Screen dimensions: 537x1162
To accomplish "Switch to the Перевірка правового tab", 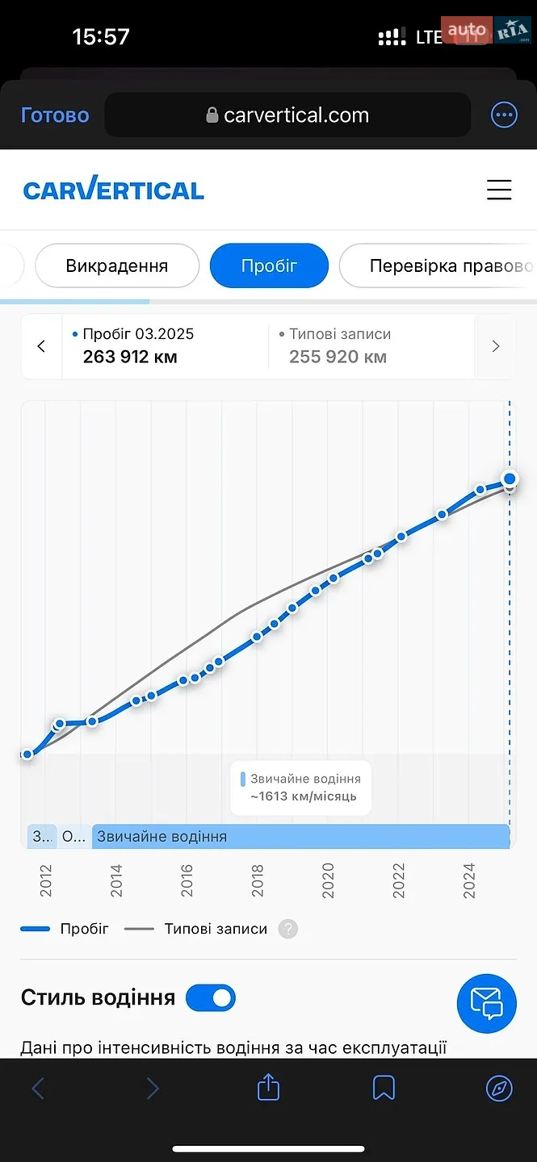I will tap(438, 265).
